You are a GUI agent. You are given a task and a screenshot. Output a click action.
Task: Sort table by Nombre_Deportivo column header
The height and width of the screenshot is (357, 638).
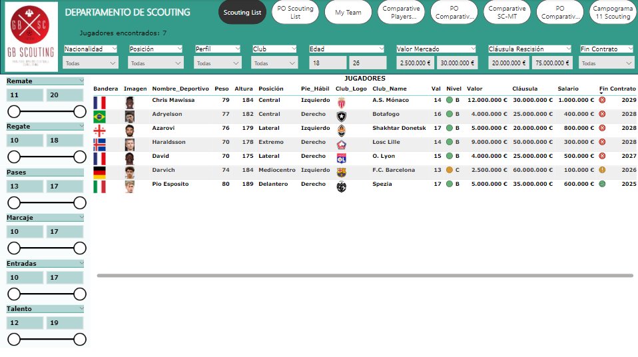(x=180, y=89)
